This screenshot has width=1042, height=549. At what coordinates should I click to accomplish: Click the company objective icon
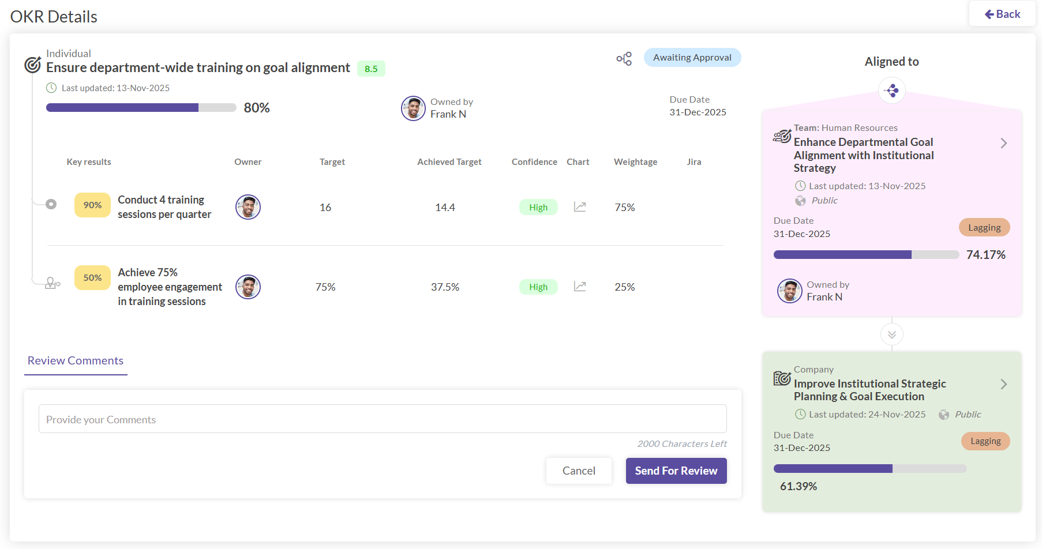[782, 378]
